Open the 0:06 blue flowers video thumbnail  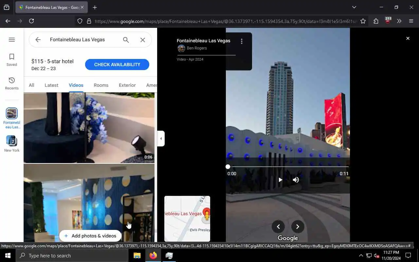coord(89,128)
